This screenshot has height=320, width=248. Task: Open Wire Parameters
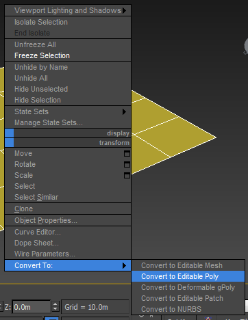68,254
